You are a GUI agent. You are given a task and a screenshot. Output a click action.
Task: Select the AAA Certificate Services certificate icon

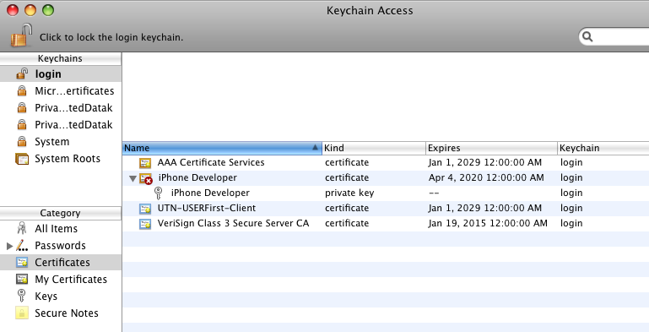coord(145,162)
